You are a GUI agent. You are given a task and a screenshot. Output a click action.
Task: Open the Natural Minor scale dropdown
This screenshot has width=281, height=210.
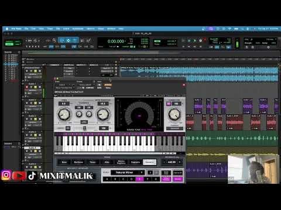[128, 173]
